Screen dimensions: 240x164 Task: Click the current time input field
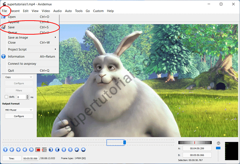point(30,158)
